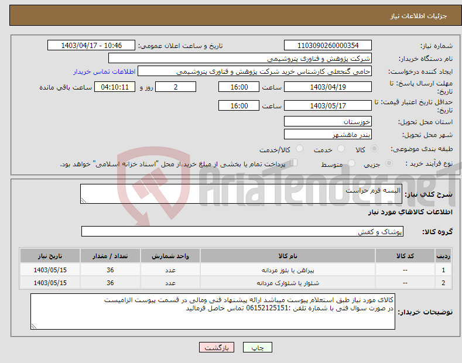Click quantity 36 in the پیراهن row

tap(110, 270)
